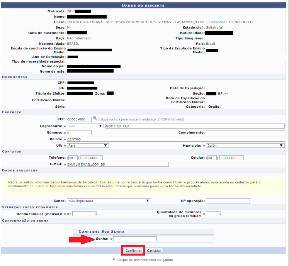Select the Número input field

pyautogui.click(x=79, y=132)
